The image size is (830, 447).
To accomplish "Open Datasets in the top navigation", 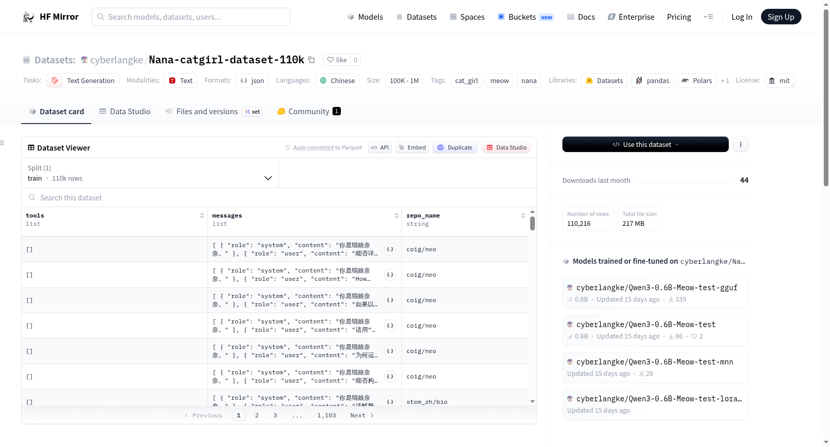I will 417,17.
